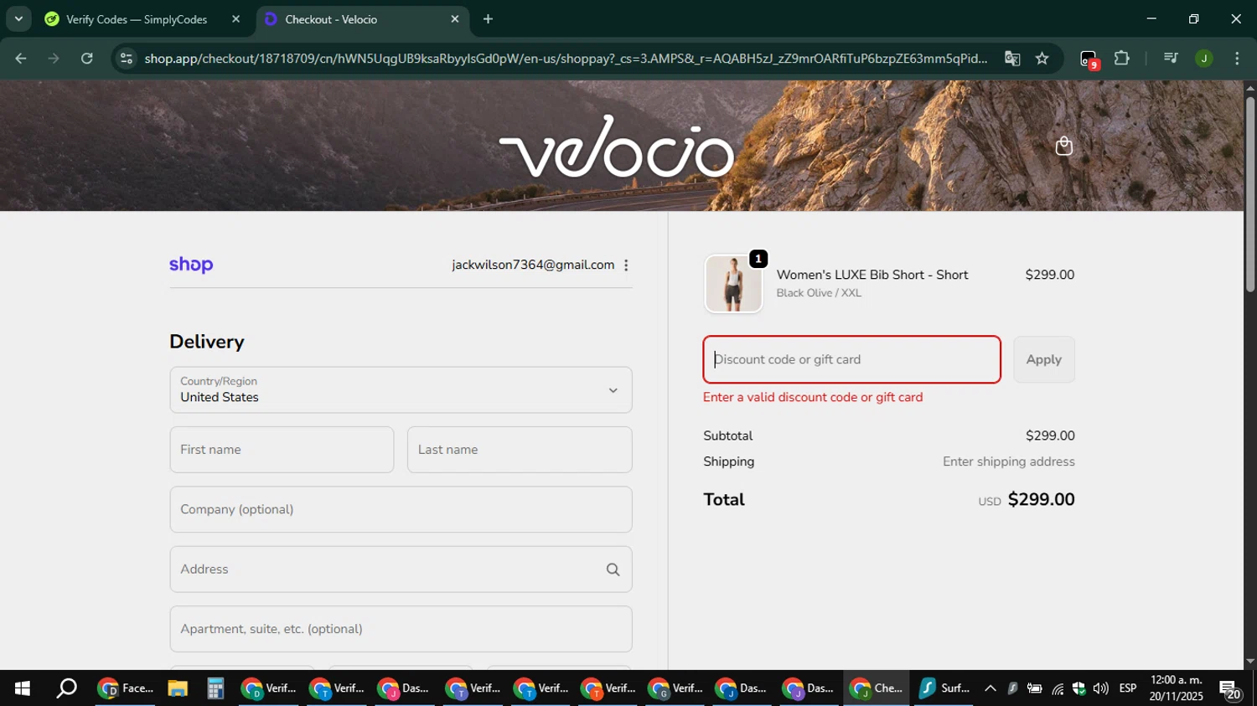Click the Women's LUXE Bib Short thumbnail
The width and height of the screenshot is (1257, 706).
click(x=733, y=284)
